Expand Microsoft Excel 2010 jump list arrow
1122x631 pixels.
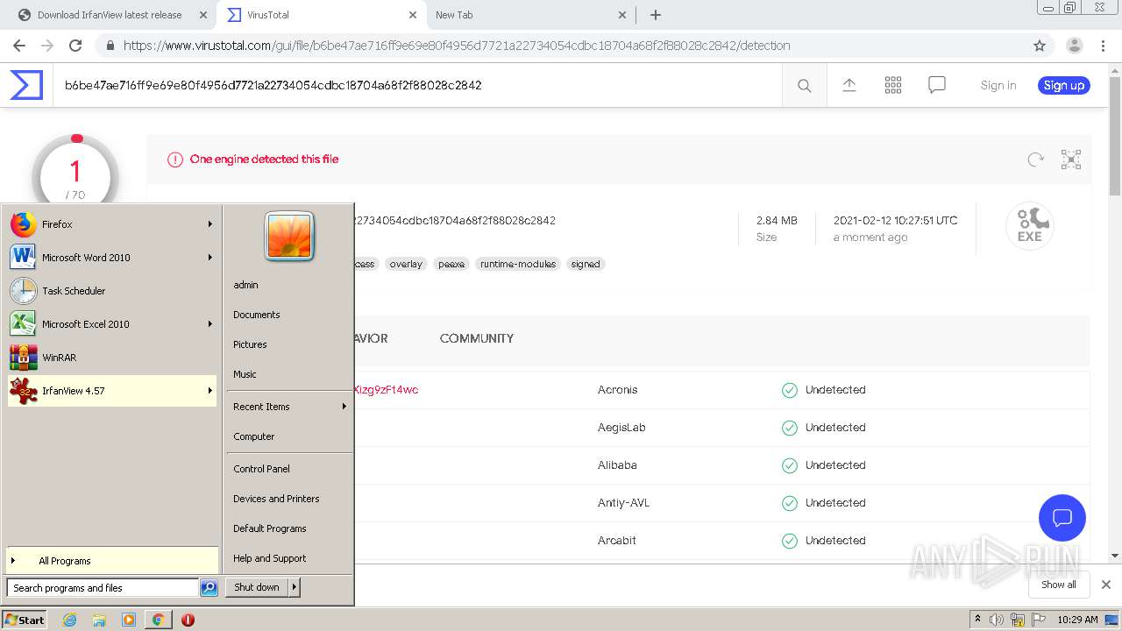click(x=210, y=324)
